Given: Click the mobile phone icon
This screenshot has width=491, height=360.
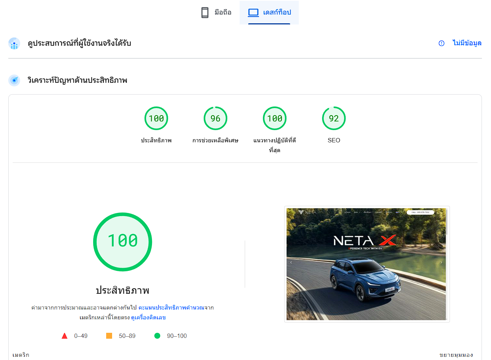Looking at the screenshot, I should [205, 13].
